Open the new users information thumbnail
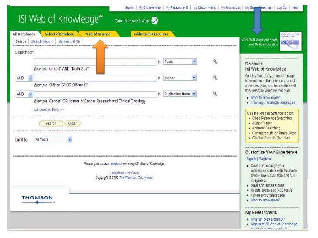The width and height of the screenshot is (318, 238). (x=290, y=41)
